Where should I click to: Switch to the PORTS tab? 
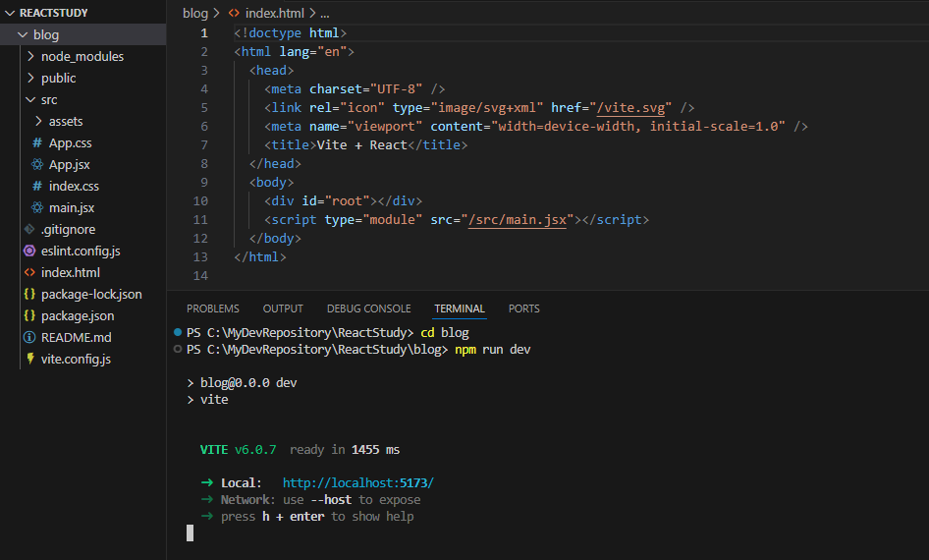tap(523, 308)
